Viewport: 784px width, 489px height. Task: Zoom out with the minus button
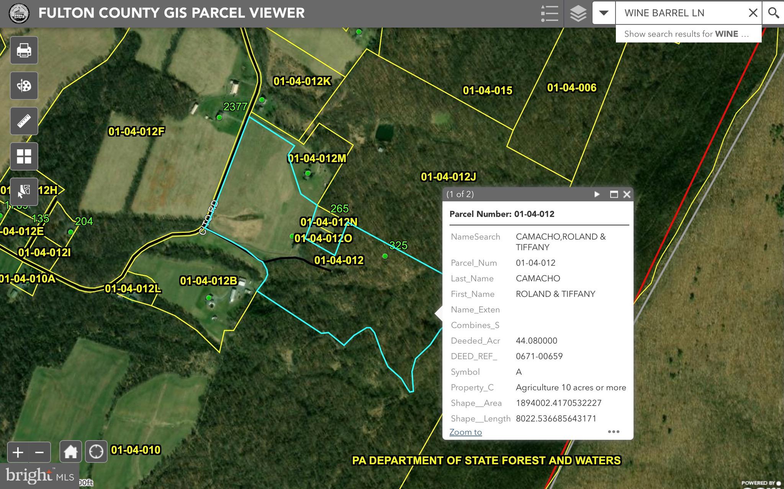pos(39,452)
